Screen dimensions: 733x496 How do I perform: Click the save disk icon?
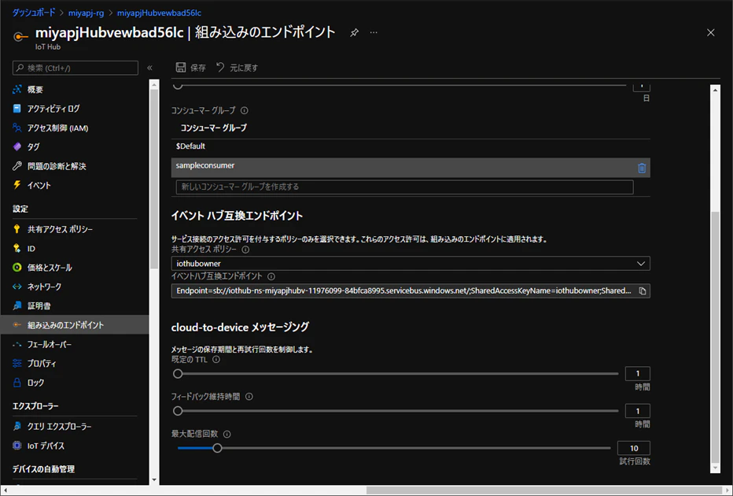tap(180, 68)
